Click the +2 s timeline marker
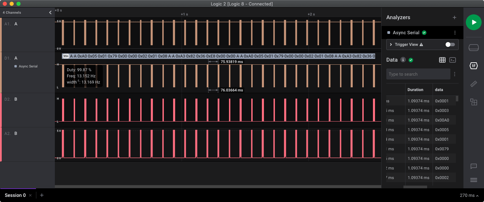This screenshot has height=202, width=484. (311, 14)
